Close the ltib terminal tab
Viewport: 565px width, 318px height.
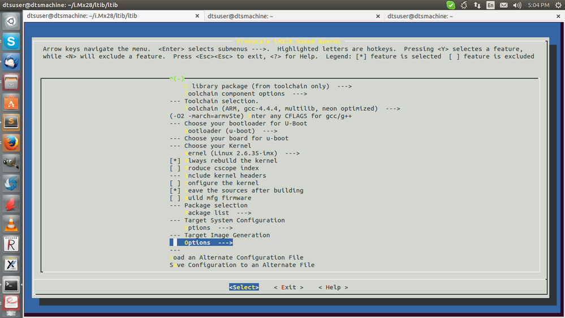coord(197,16)
